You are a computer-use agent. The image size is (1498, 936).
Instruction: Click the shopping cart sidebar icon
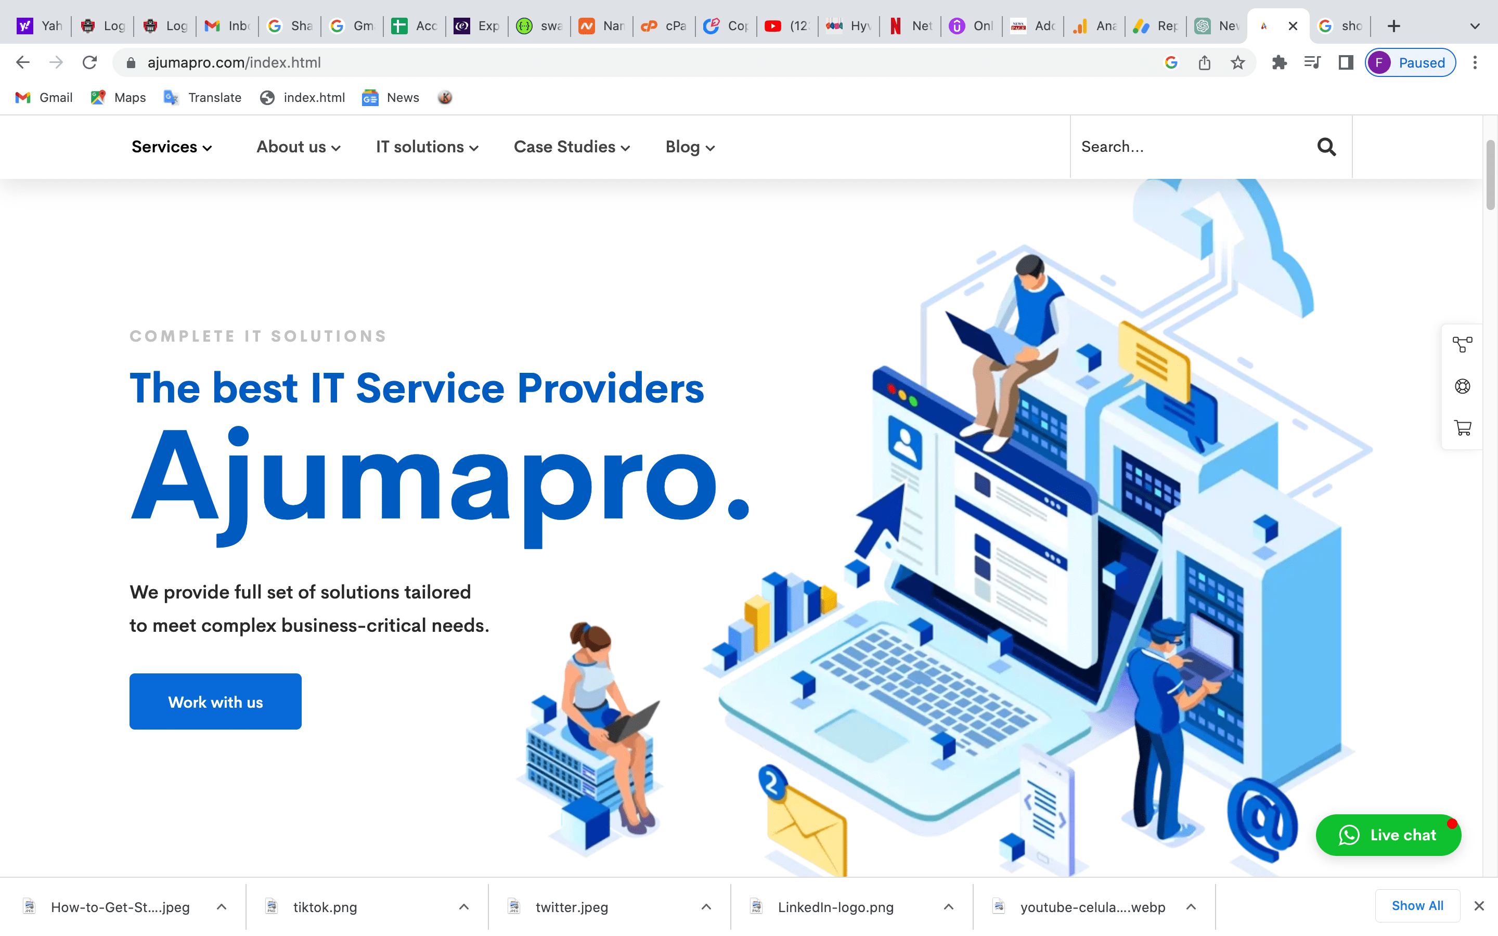coord(1463,428)
